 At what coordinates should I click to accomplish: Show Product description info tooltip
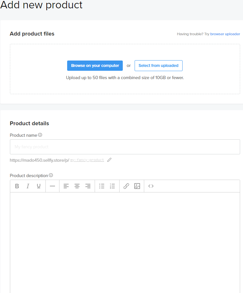point(51,175)
